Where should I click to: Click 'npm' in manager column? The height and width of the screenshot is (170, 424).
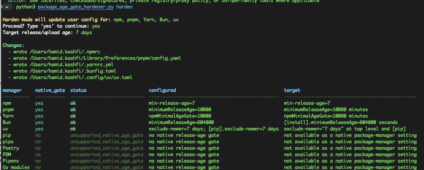pos(7,103)
